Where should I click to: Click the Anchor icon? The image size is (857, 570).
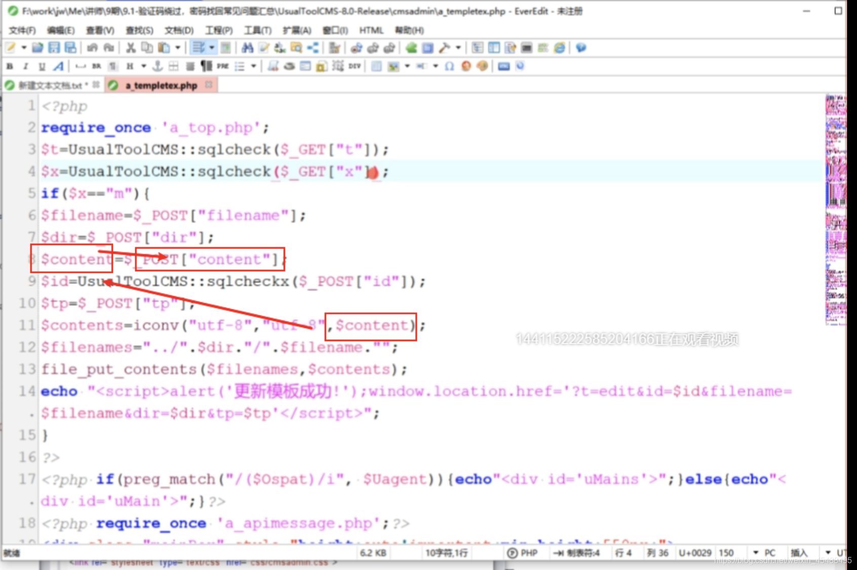pos(158,66)
